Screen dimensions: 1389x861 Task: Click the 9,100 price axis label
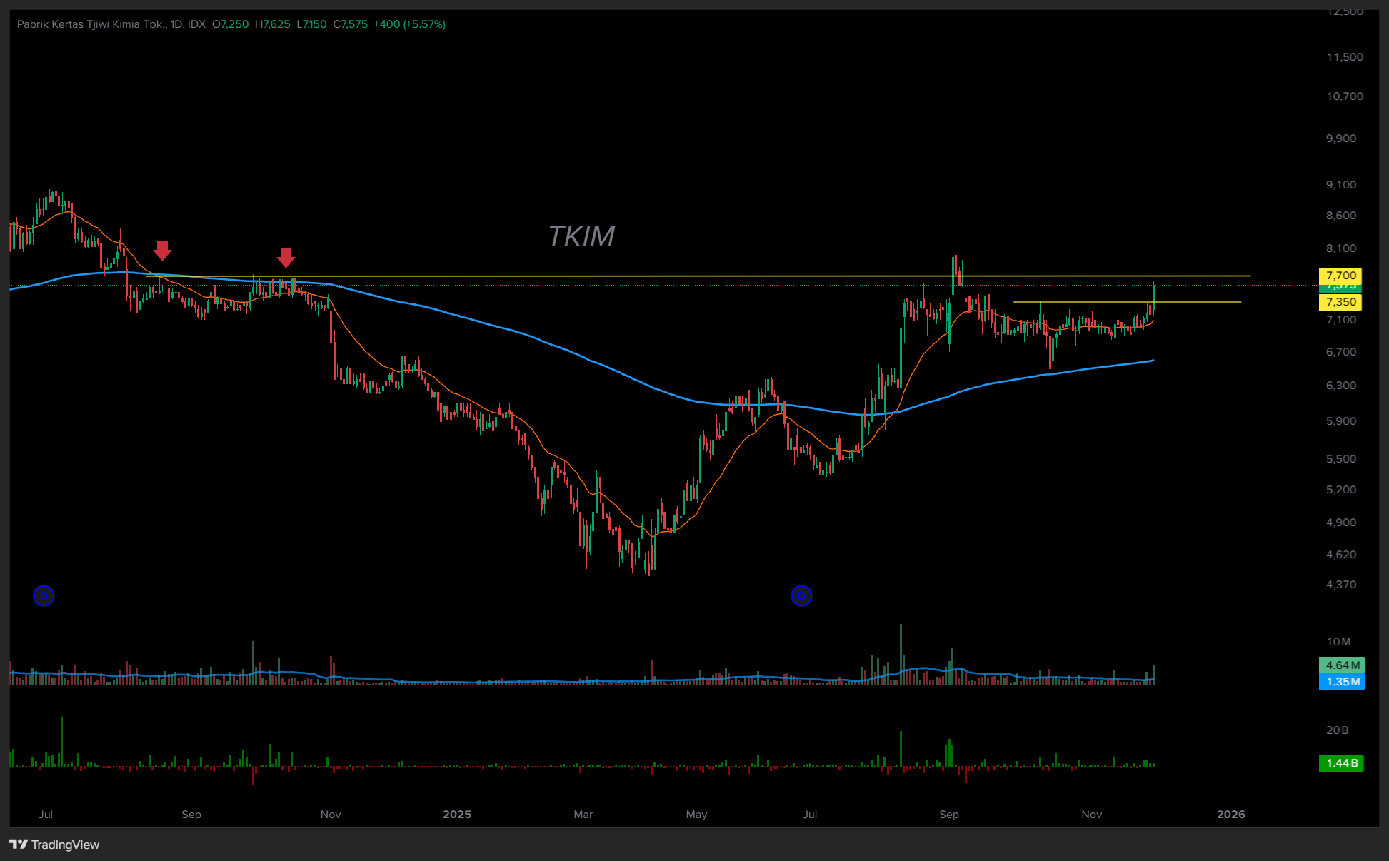[1340, 185]
